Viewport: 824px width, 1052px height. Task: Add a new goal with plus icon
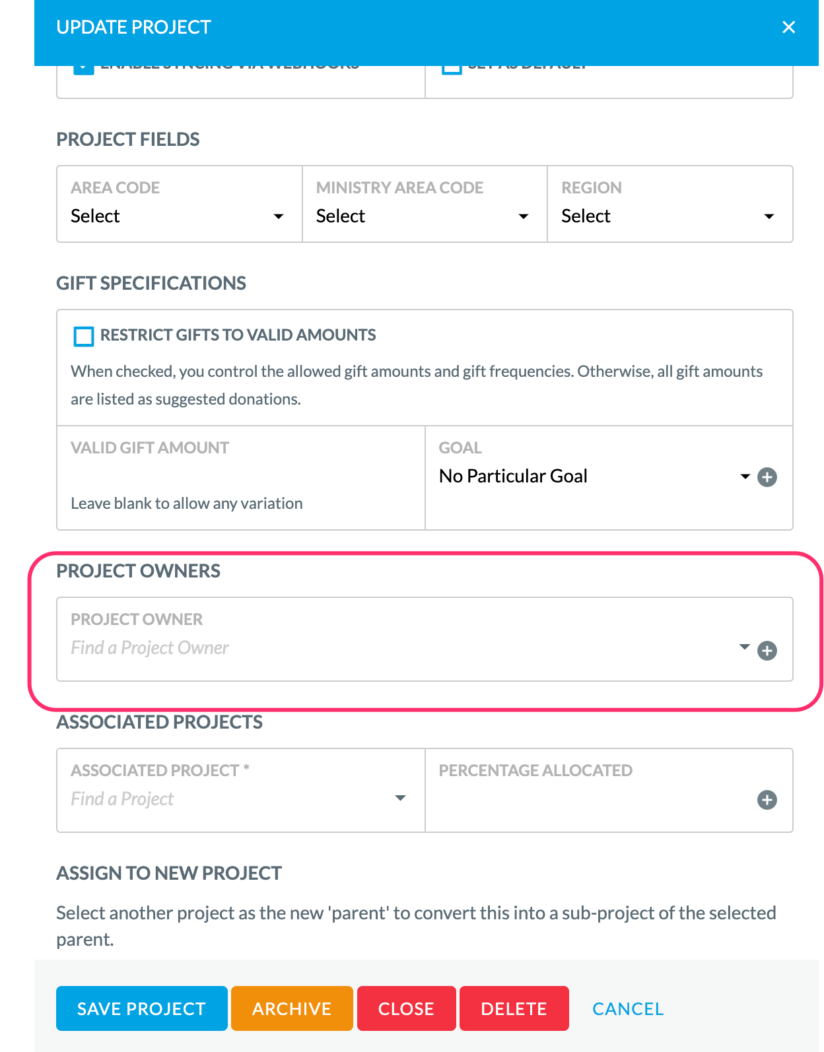pos(767,477)
